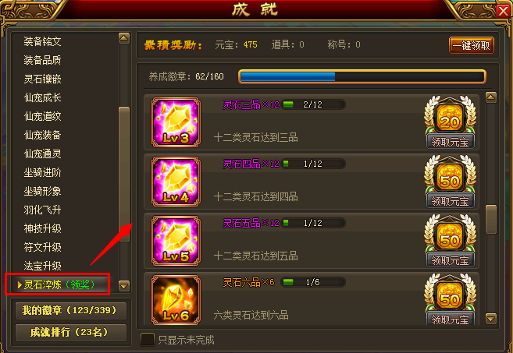Click the 养成徽章 blue progress bar
513x353 pixels.
(362, 76)
